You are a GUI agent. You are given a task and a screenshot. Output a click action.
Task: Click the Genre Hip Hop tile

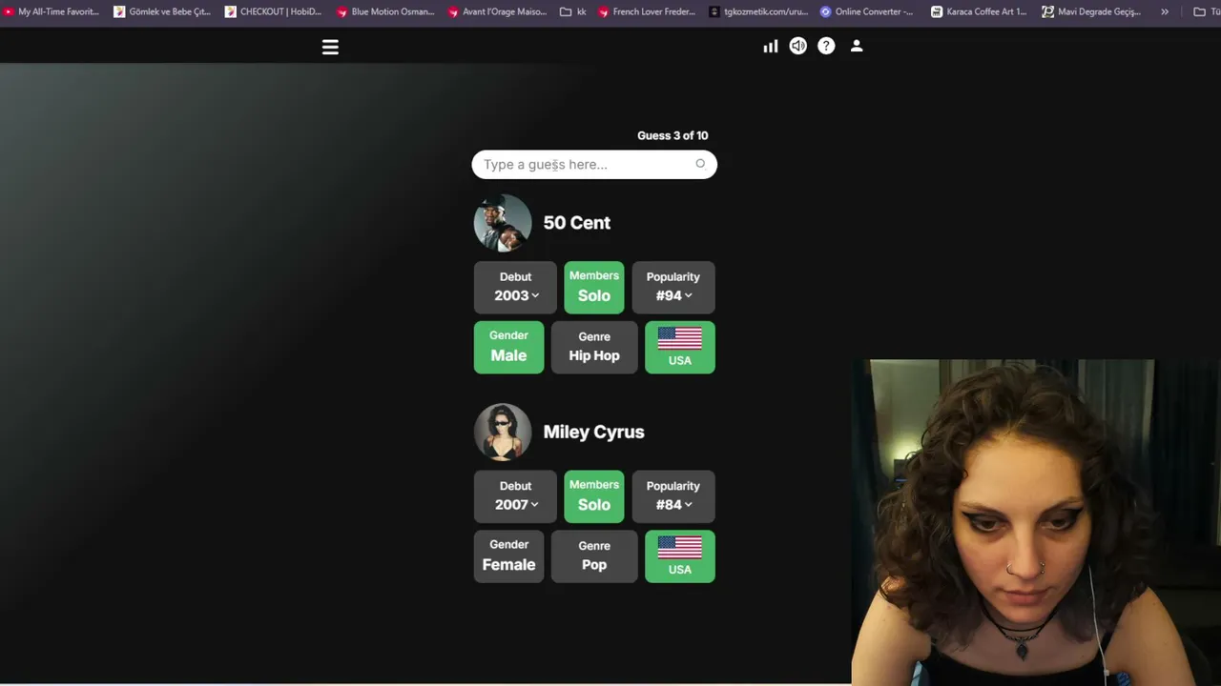[x=594, y=347]
